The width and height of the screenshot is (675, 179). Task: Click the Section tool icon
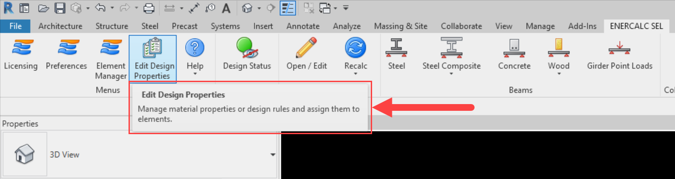click(x=271, y=8)
